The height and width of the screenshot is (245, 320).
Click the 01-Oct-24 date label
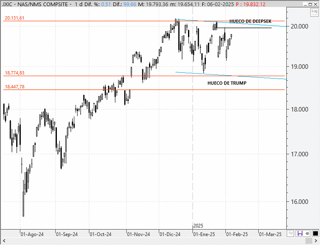(x=100, y=234)
